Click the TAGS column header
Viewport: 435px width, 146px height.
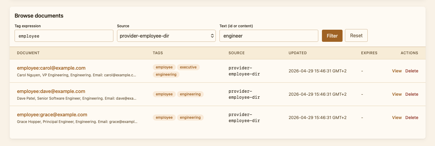click(x=158, y=53)
